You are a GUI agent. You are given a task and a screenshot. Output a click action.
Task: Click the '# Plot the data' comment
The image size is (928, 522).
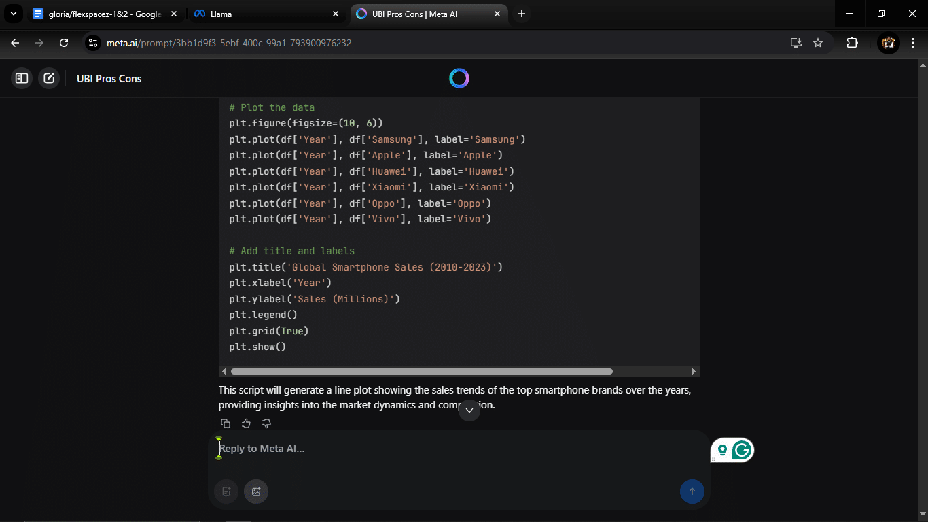coord(272,107)
